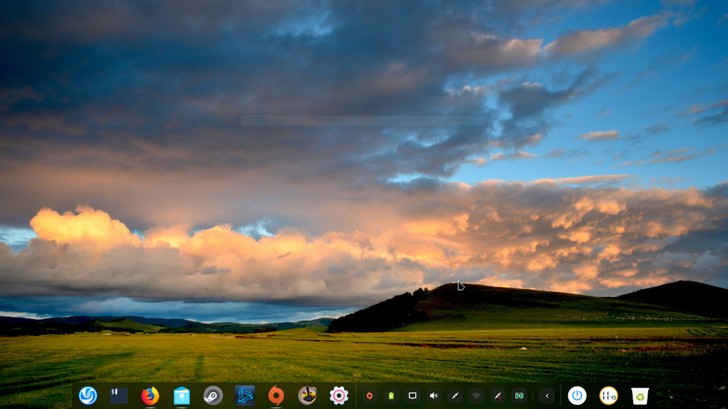Launch Steam from the dock
Image resolution: width=728 pixels, height=409 pixels.
pyautogui.click(x=213, y=396)
